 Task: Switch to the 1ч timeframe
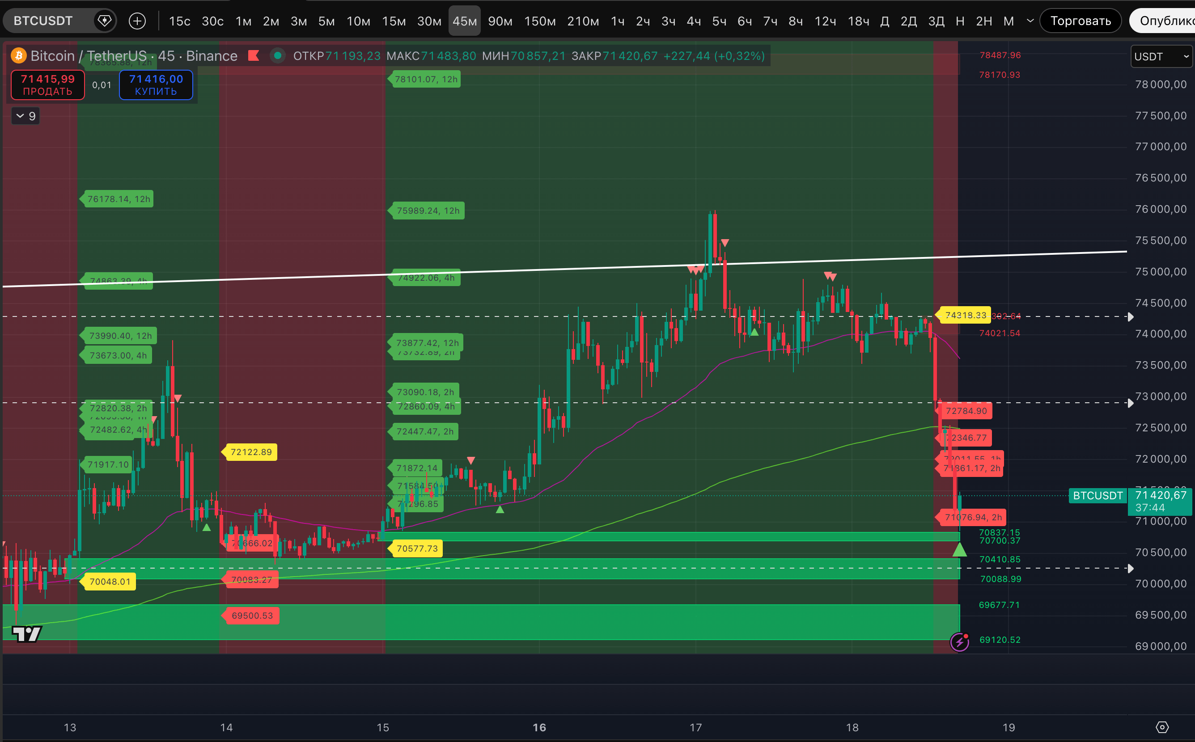[617, 21]
